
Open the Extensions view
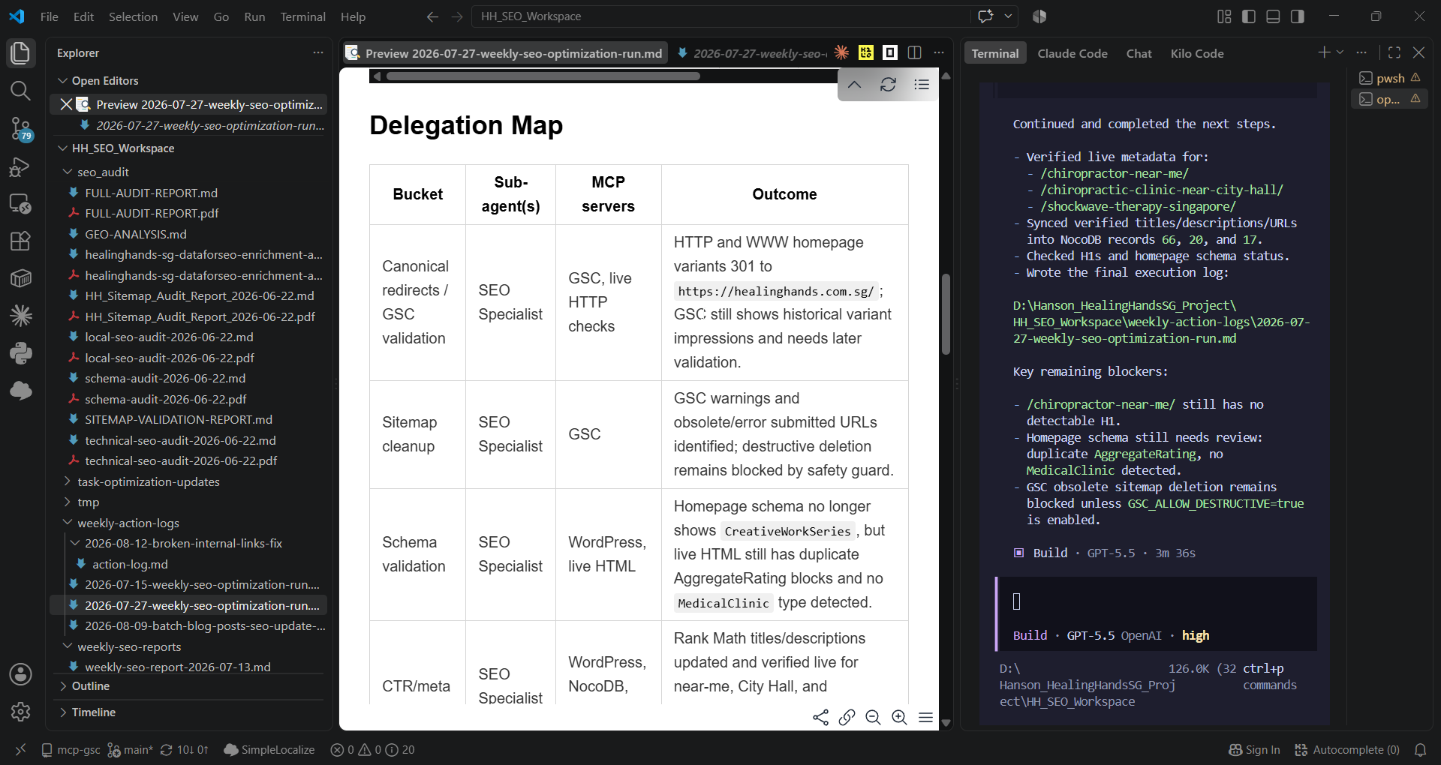tap(20, 241)
